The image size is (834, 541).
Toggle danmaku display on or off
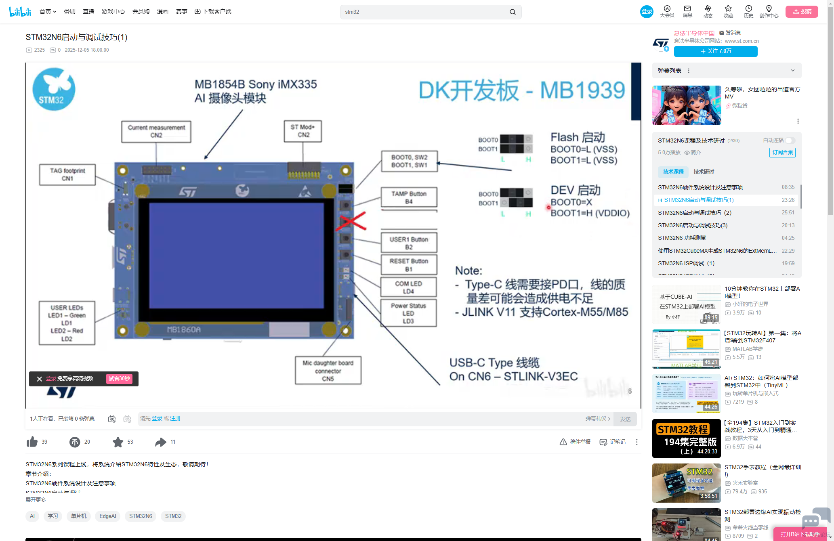pyautogui.click(x=112, y=419)
